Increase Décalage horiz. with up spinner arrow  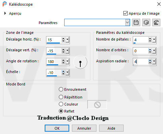point(64,39)
